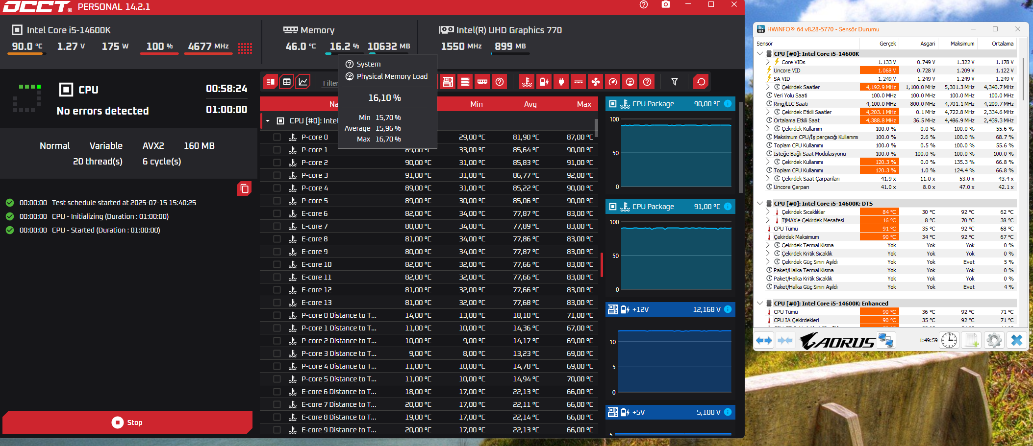
Task: Click the fan sensors filter icon
Action: pos(596,82)
